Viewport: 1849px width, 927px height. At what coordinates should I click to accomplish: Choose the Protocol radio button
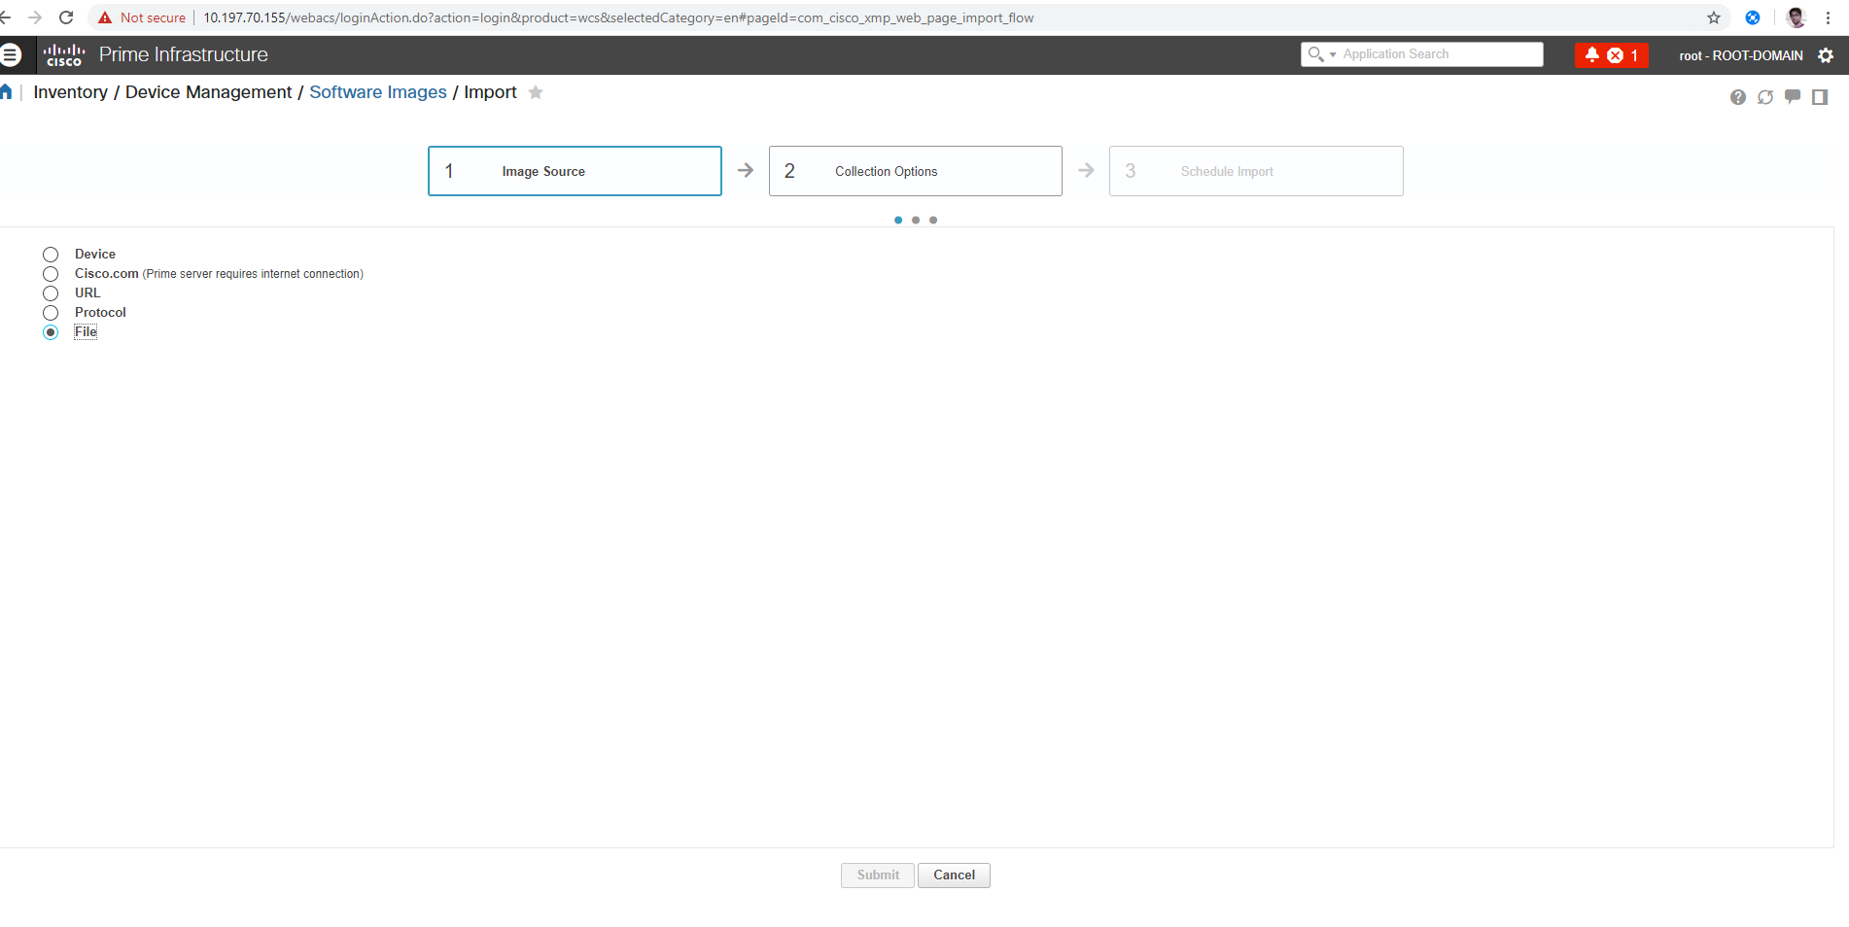pos(51,313)
